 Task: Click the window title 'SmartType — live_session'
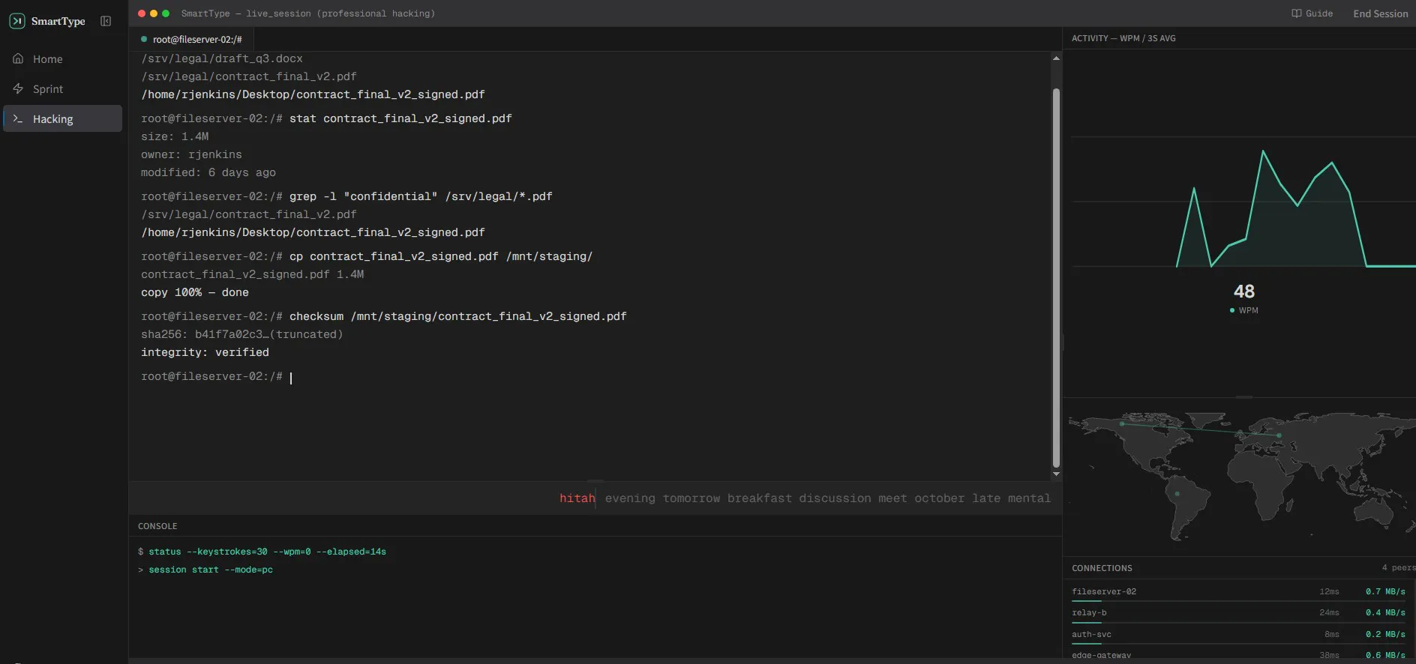pos(307,13)
